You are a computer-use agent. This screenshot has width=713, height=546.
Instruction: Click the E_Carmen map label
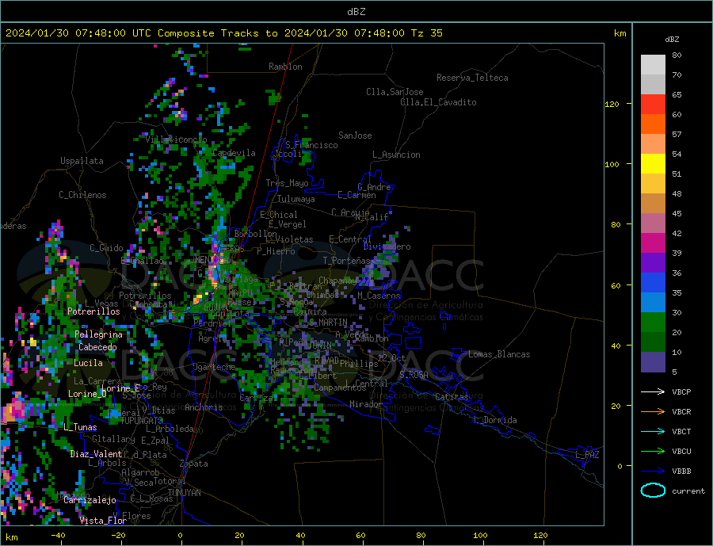pyautogui.click(x=357, y=196)
